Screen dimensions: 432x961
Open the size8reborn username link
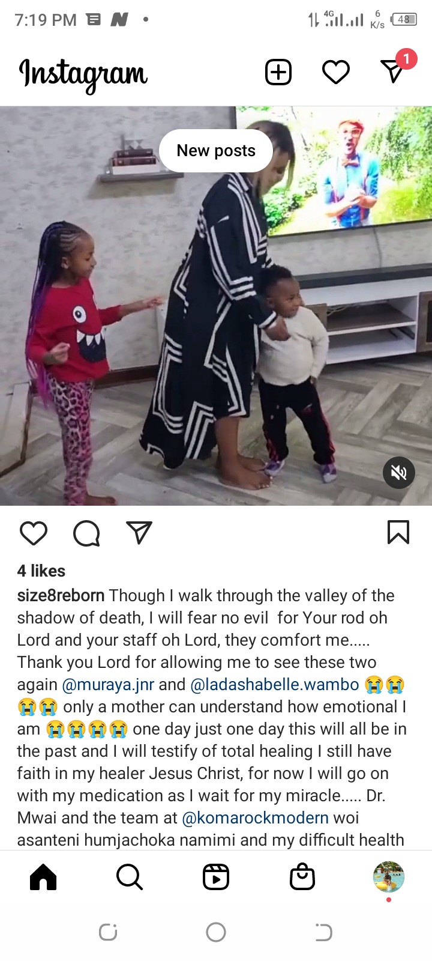[61, 596]
